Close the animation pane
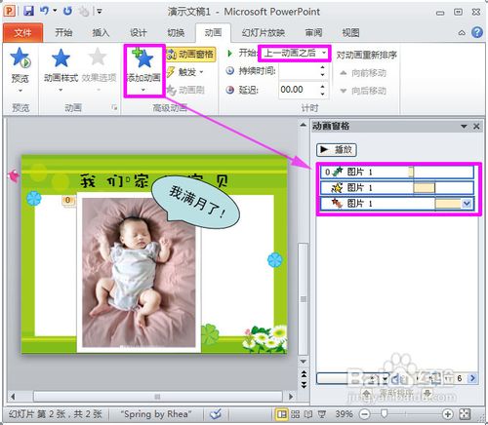The height and width of the screenshot is (425, 488). 476,127
